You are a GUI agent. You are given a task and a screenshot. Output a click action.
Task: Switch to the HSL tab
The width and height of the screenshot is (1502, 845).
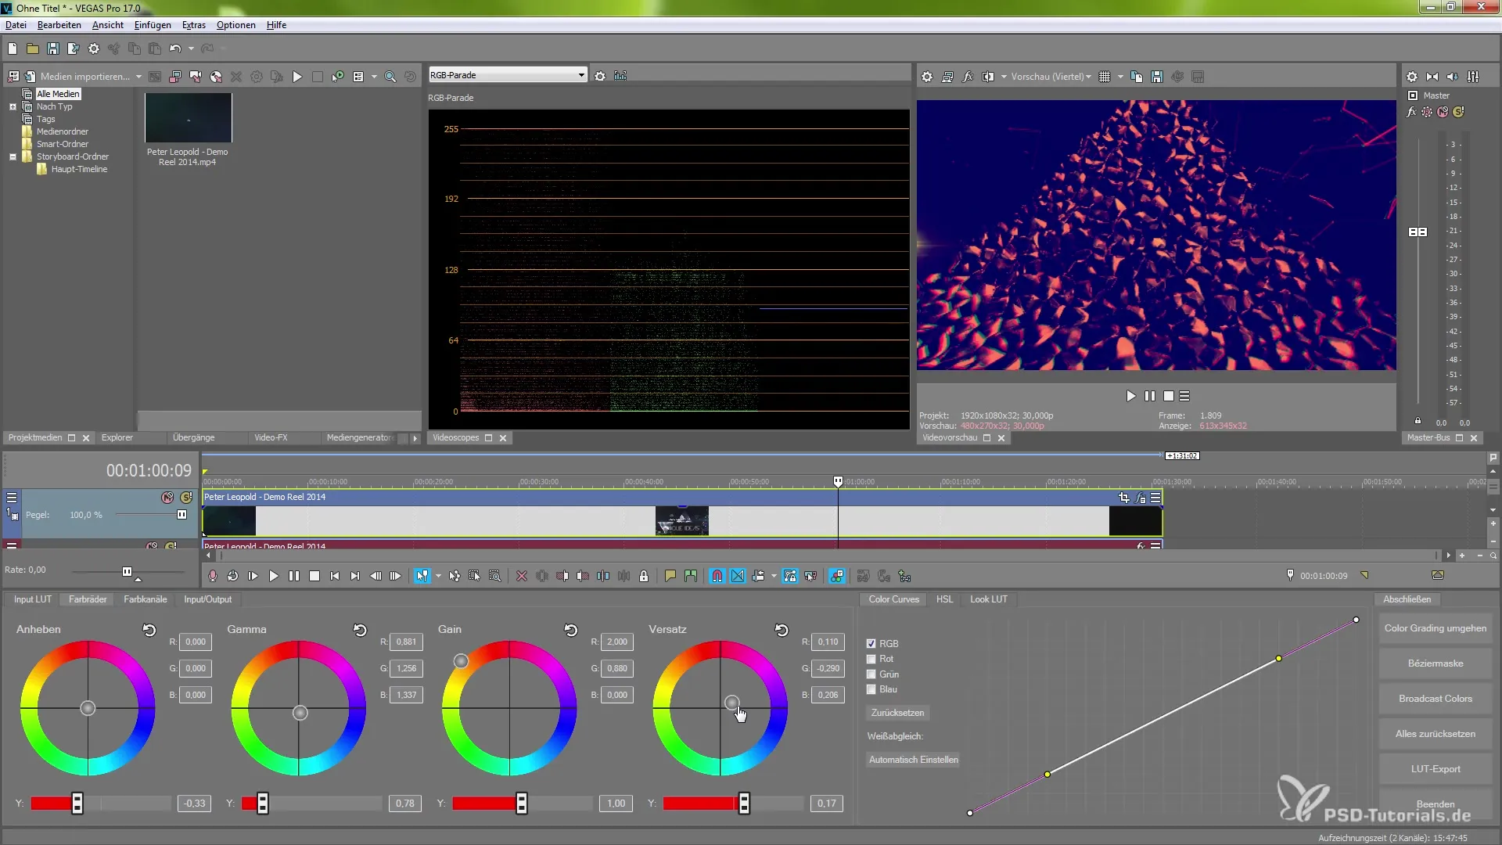click(944, 599)
